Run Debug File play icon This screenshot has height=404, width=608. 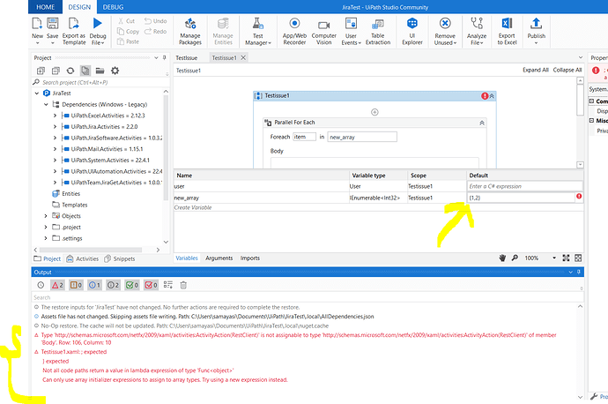tap(97, 24)
